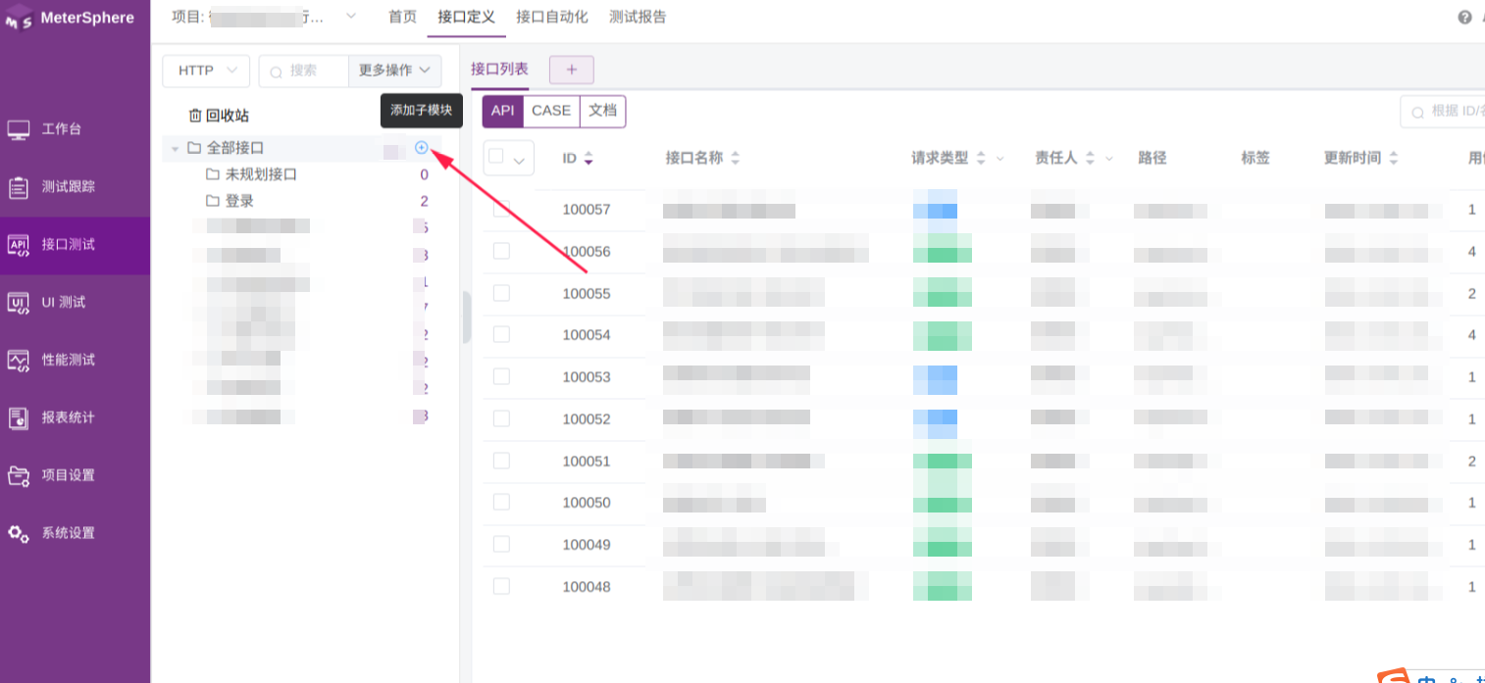Select the 未规划接口 module
The height and width of the screenshot is (683, 1485).
click(x=261, y=174)
